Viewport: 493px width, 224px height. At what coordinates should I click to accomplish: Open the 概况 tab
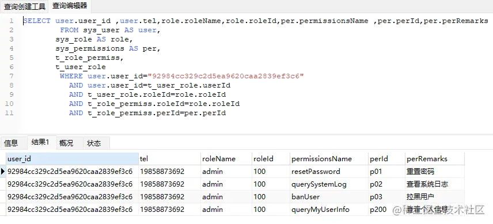tap(66, 143)
